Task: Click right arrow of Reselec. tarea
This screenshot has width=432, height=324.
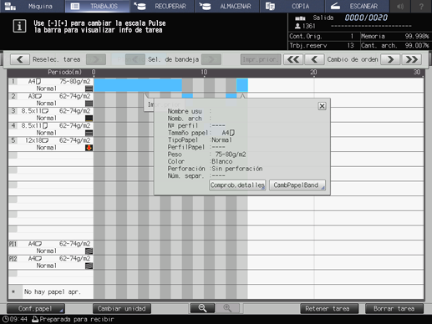Action: tap(96, 59)
